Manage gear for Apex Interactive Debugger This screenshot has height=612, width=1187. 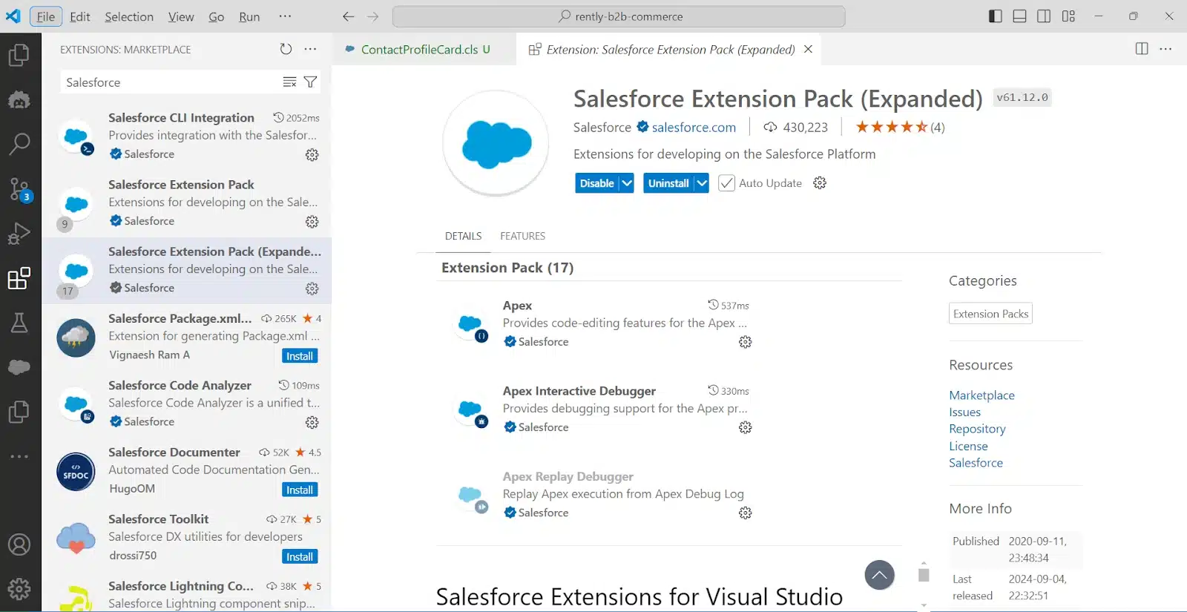click(x=746, y=427)
